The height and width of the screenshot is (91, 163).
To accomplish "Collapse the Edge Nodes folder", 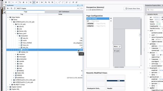I will 8,17.
